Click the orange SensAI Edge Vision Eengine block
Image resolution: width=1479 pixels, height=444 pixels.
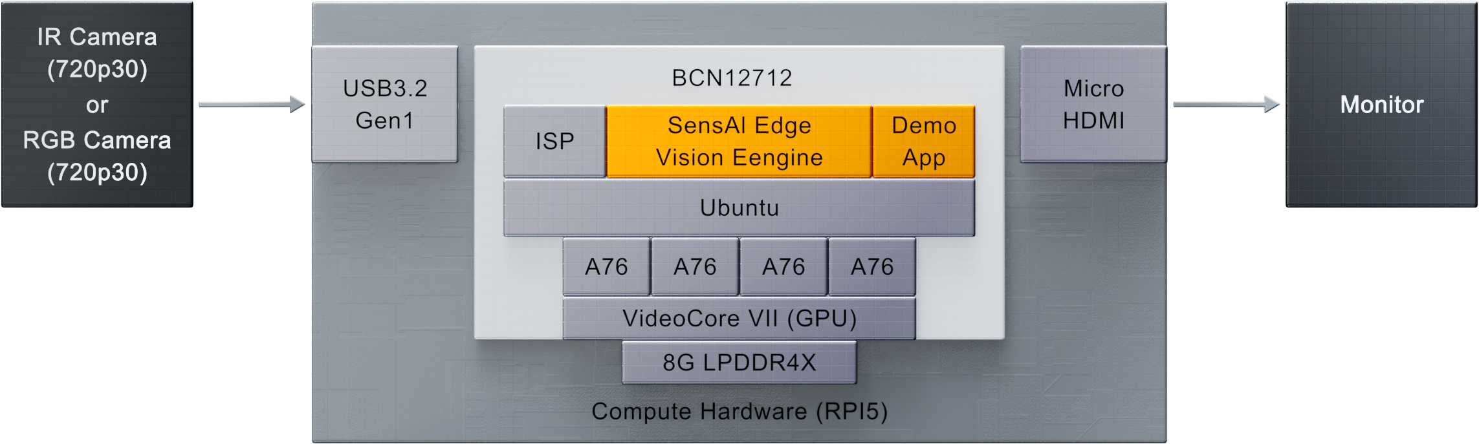pyautogui.click(x=739, y=142)
